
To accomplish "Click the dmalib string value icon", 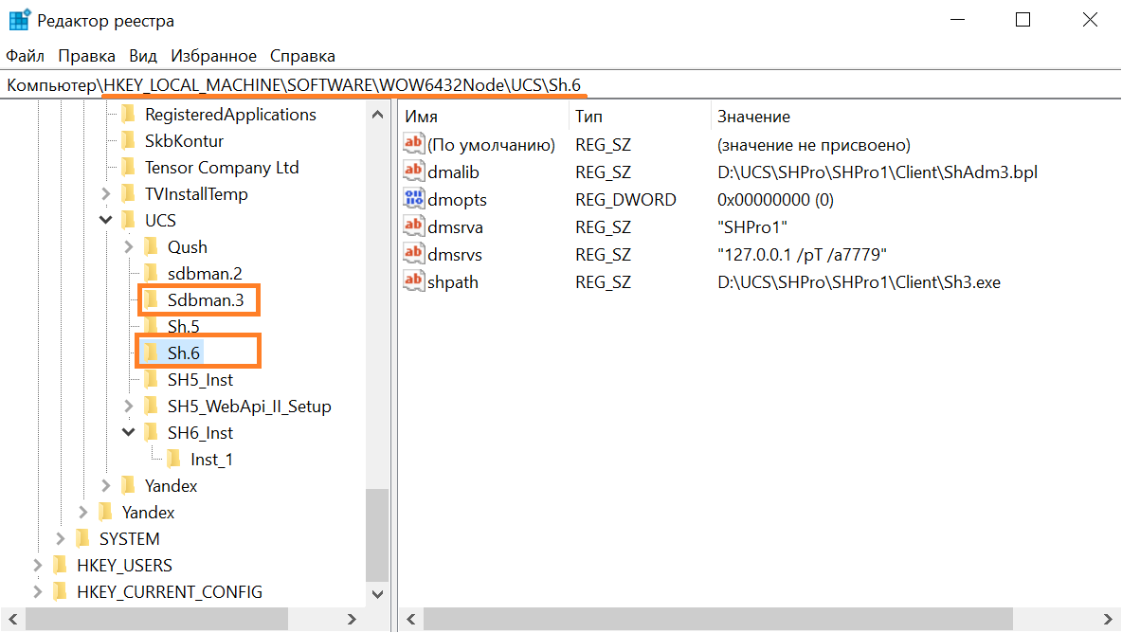I will click(x=413, y=172).
